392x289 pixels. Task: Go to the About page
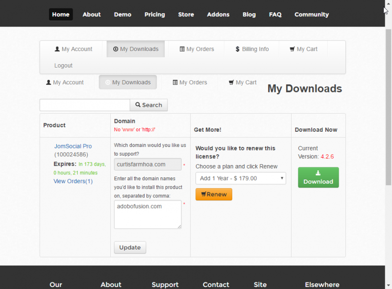tap(92, 15)
